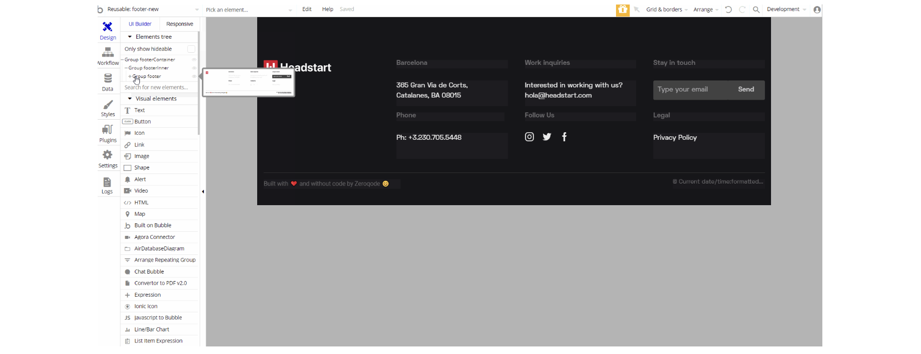
Task: Open the Reusable: footer-new page dropdown
Action: pyautogui.click(x=153, y=10)
